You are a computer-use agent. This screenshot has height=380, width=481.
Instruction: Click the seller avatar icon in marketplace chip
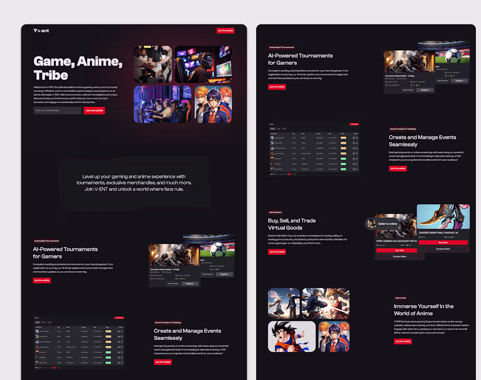tap(372, 223)
